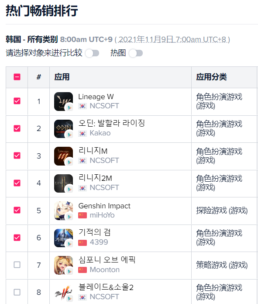Open the Odin Valhalla Rising app icon
Image resolution: width=258 pixels, height=304 pixels.
click(x=64, y=129)
